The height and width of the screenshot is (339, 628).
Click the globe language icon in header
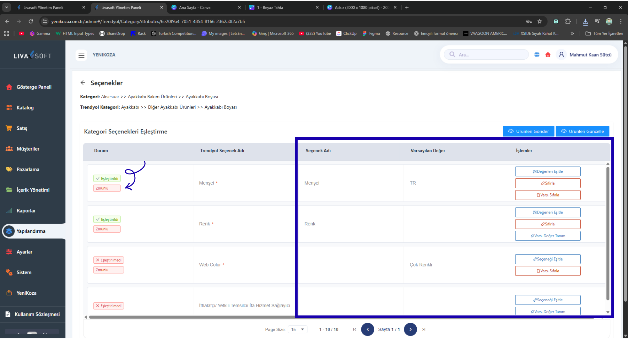point(537,55)
